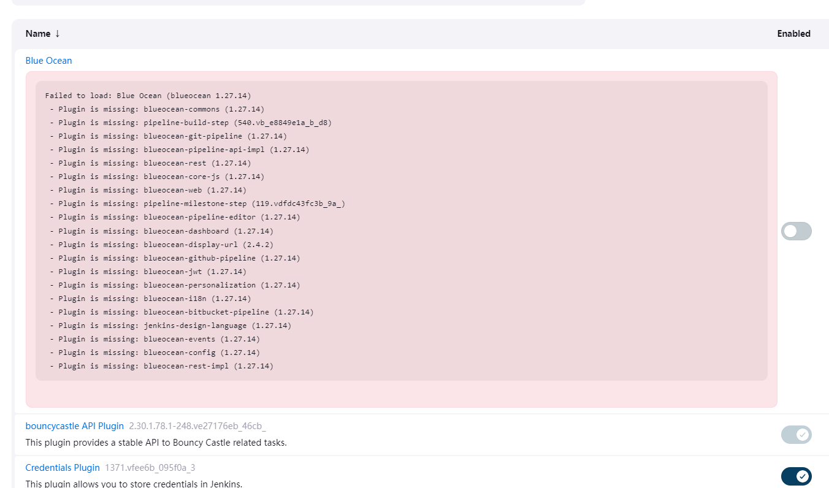Click the missing blueocean-core-js line

coord(157,177)
